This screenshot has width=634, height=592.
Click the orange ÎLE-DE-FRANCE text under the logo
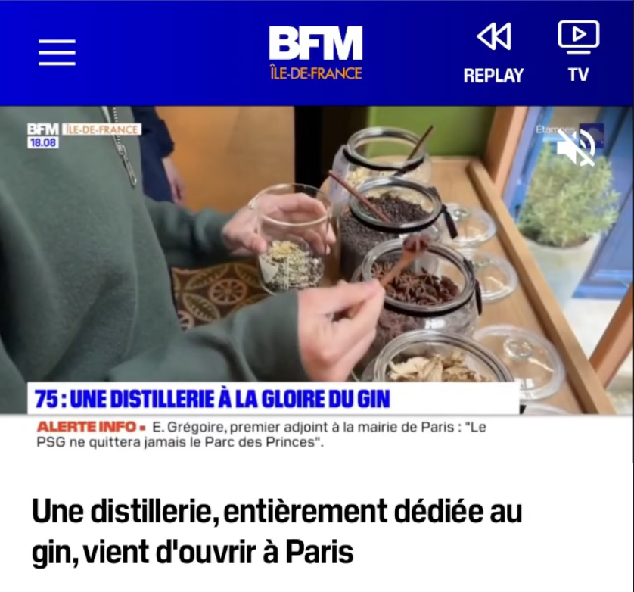(x=315, y=73)
